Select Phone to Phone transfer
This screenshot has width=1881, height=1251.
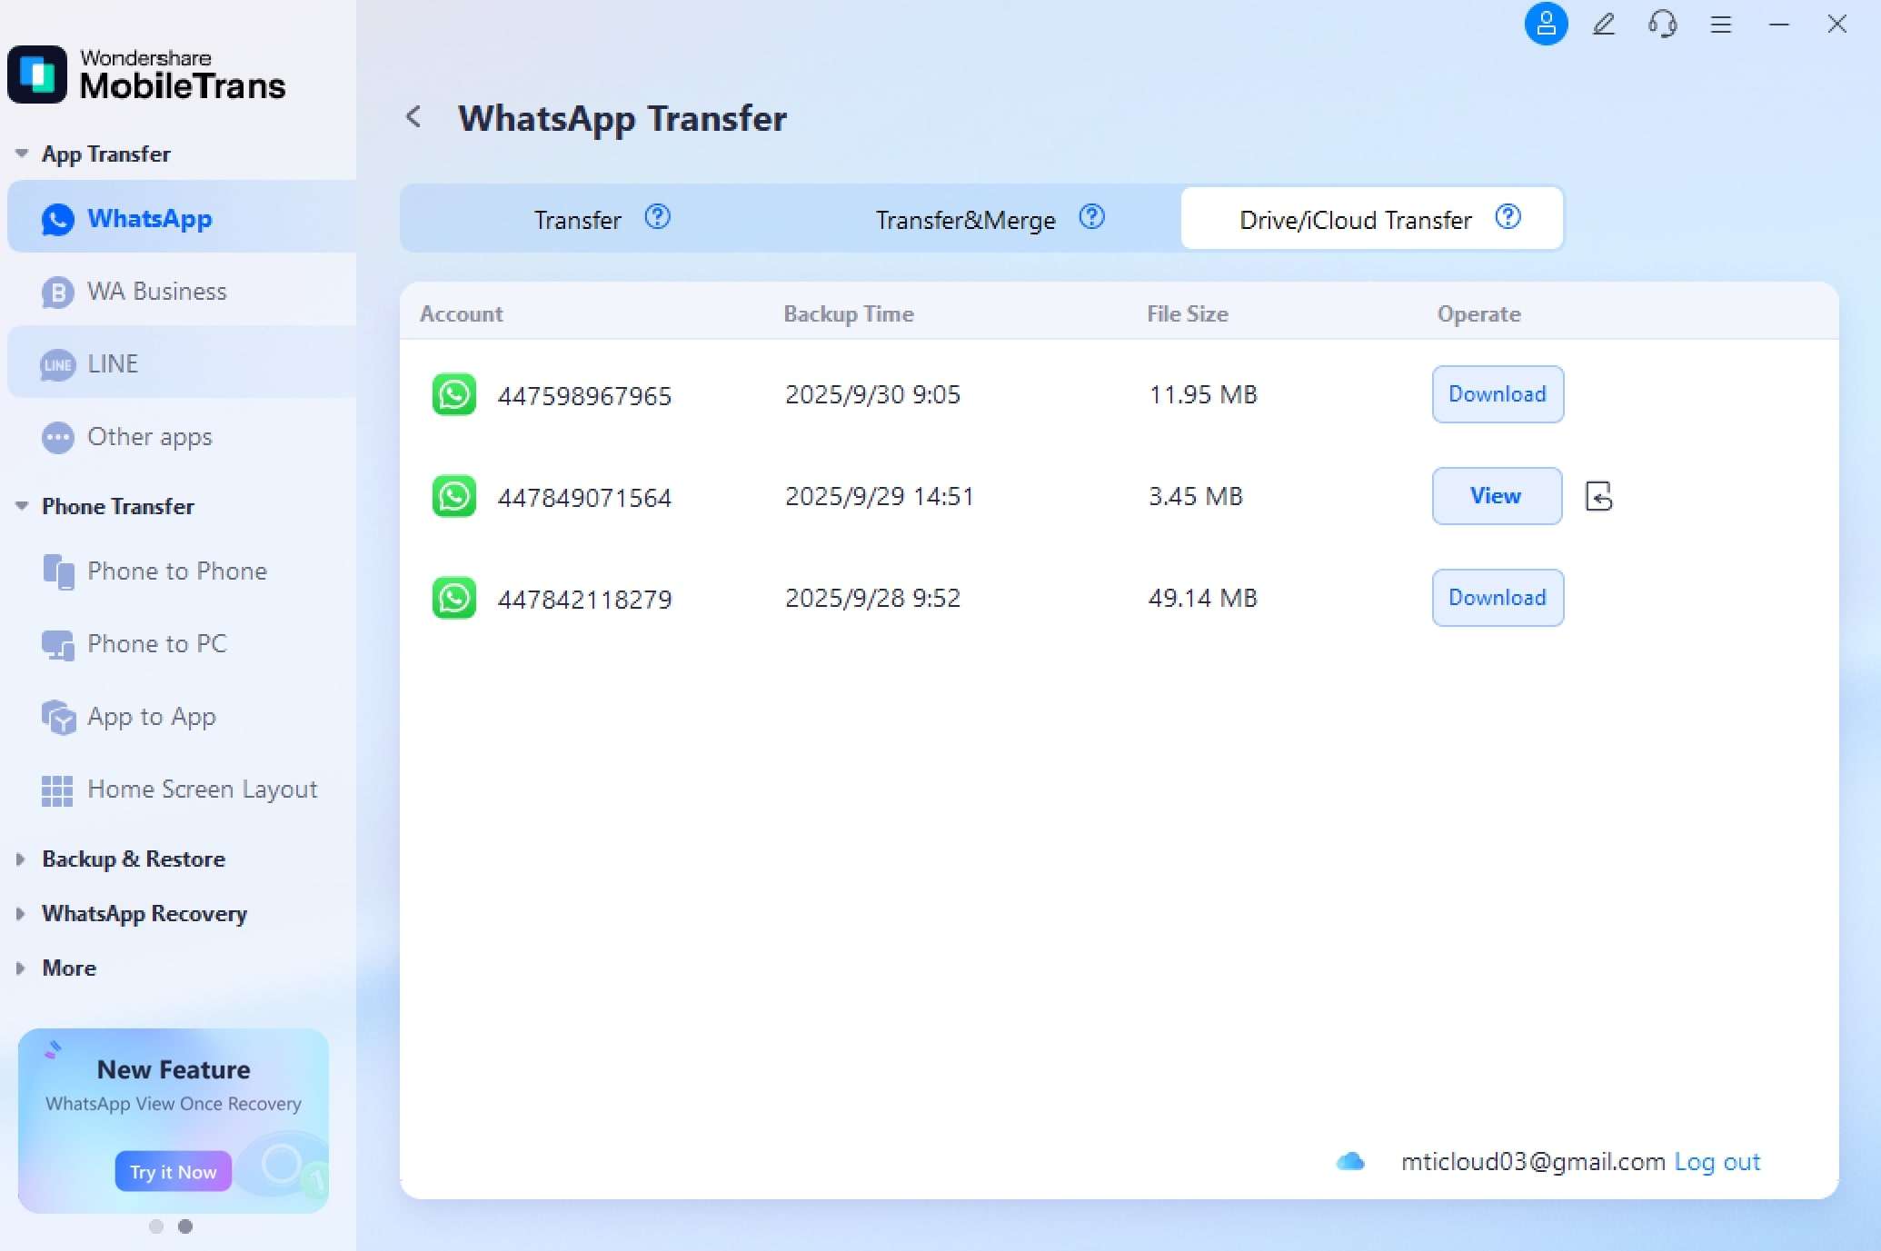tap(177, 571)
